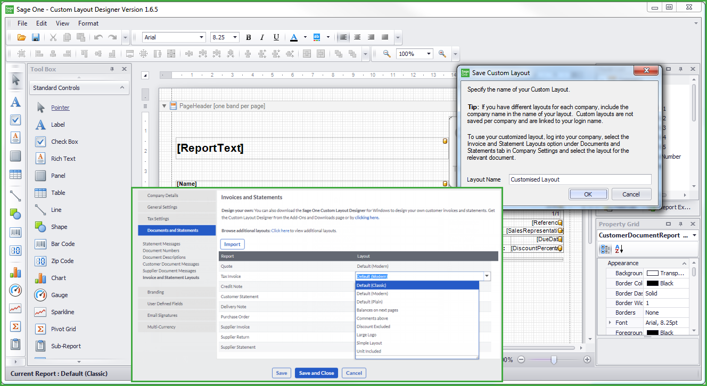Select the Zip Code control in Tool Box
This screenshot has width=707, height=386.
tap(62, 261)
